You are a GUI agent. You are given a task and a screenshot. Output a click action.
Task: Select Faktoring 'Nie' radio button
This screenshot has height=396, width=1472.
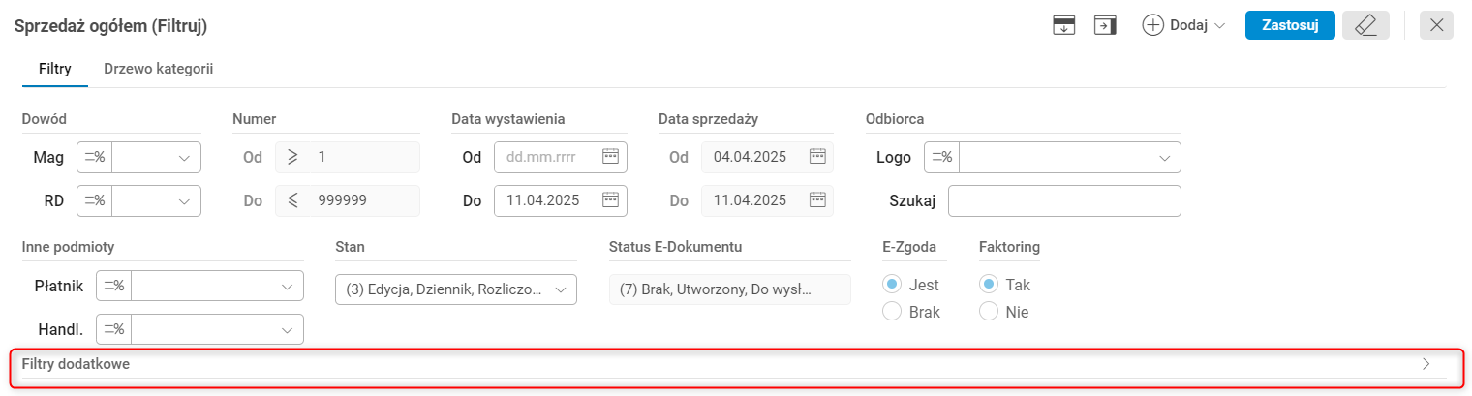click(989, 312)
